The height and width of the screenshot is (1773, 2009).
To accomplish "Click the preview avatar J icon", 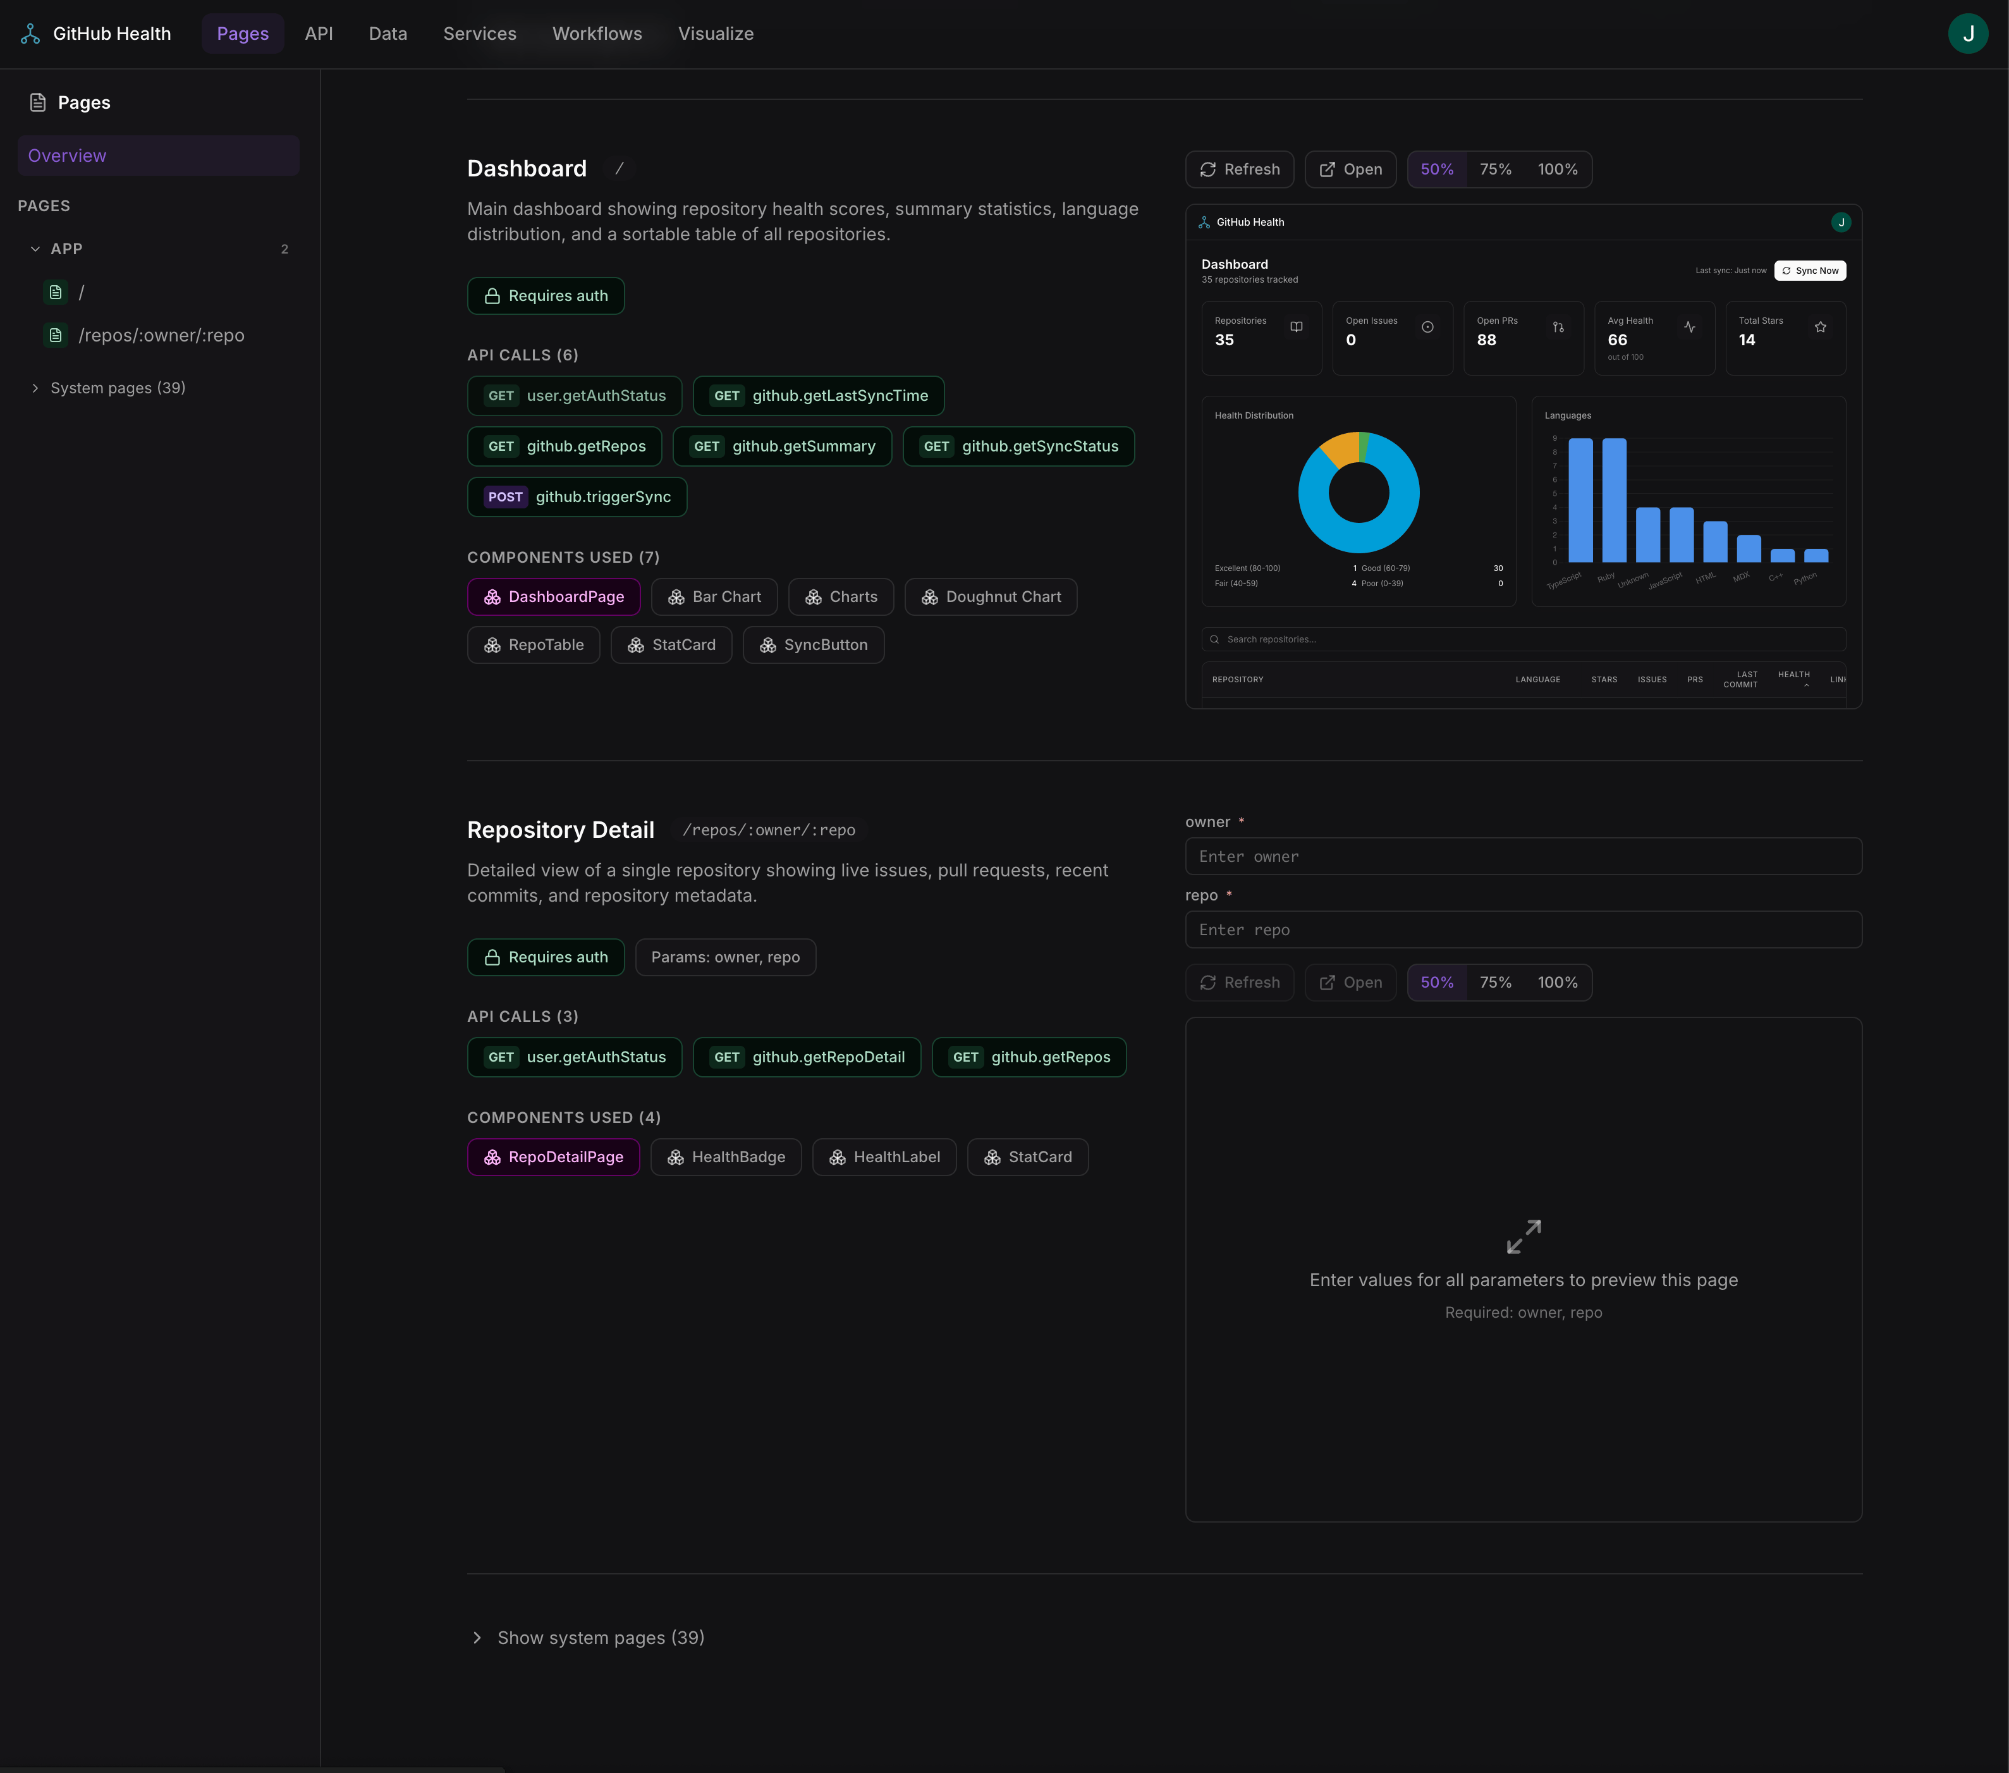I will pos(1841,222).
